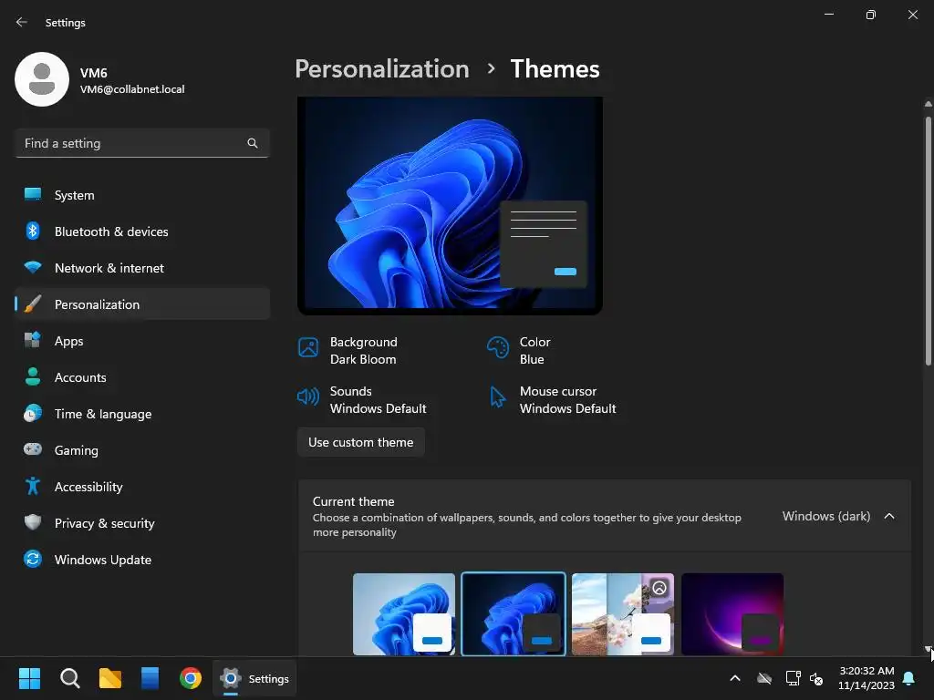Click the scrollbar up arrow

(x=928, y=104)
